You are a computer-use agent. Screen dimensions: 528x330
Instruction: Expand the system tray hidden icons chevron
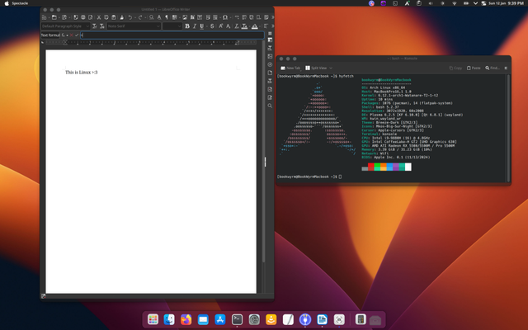pyautogui.click(x=475, y=3)
